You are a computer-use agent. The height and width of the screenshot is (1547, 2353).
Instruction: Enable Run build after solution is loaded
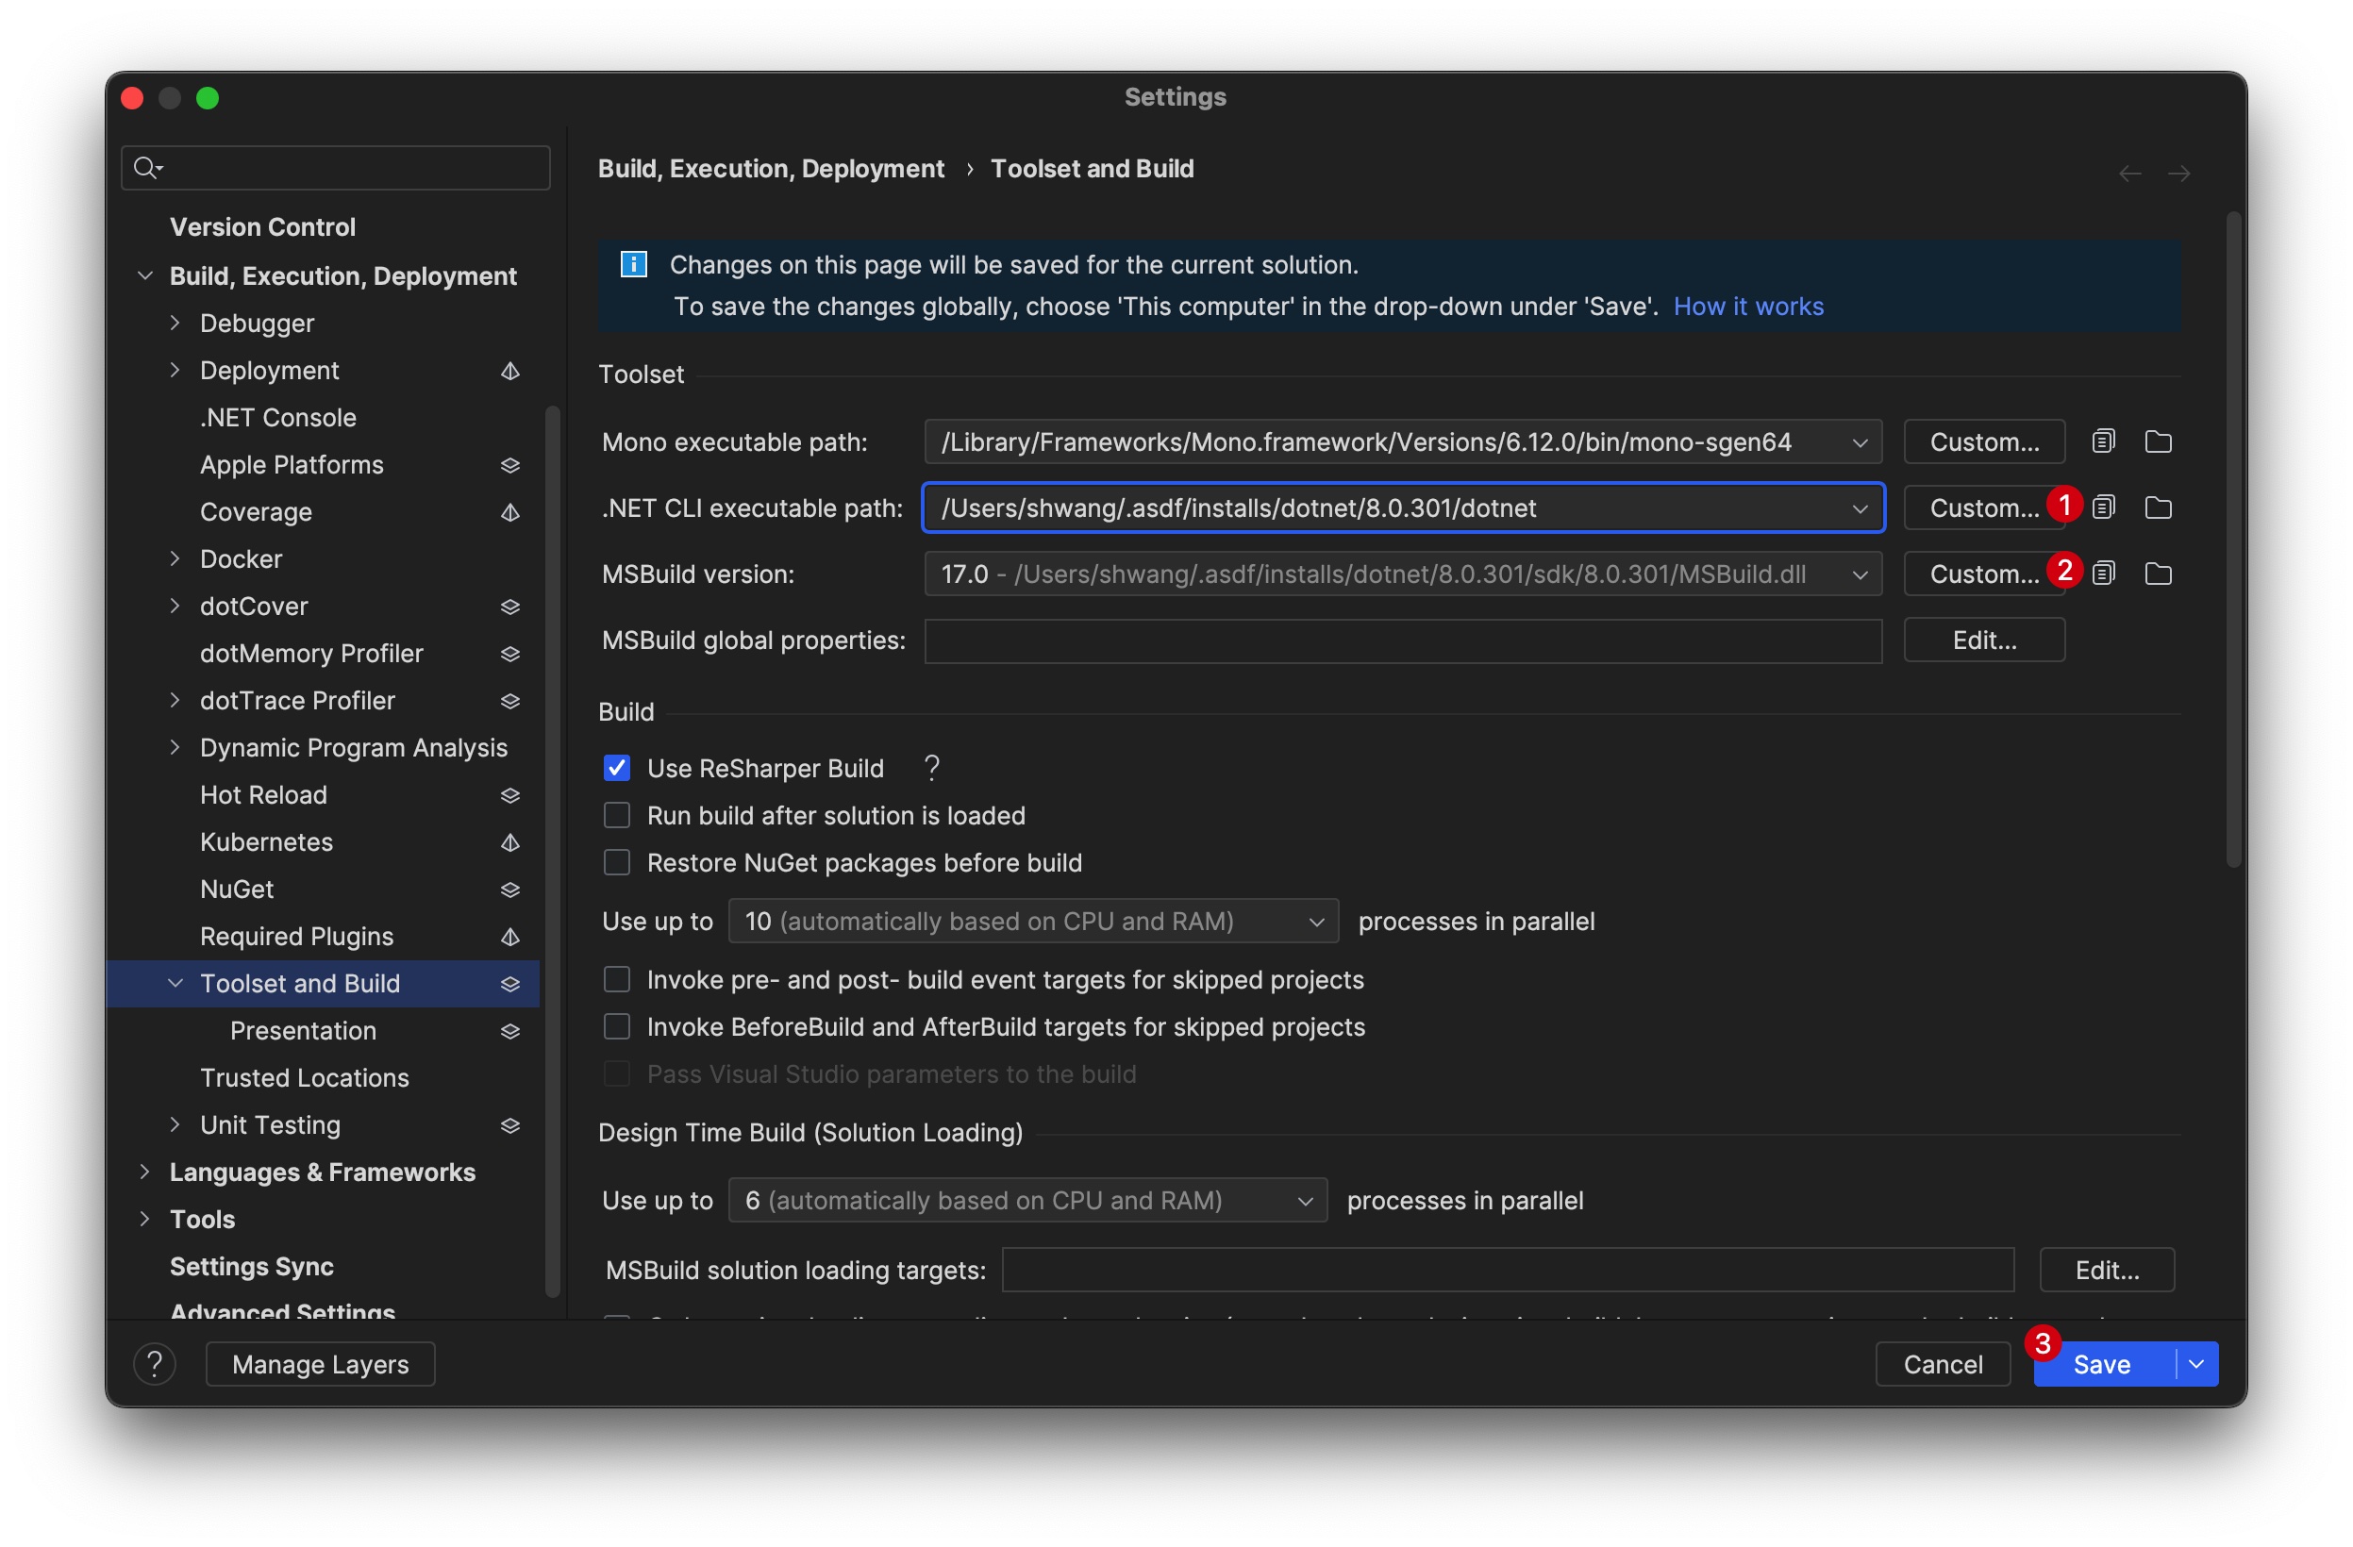tap(617, 814)
